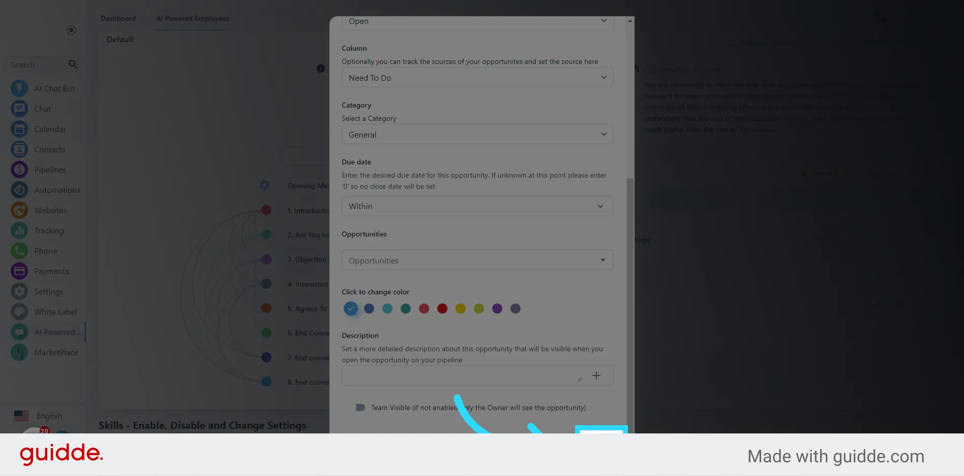Select the 3. Objection stage
964x476 pixels.
(x=307, y=259)
